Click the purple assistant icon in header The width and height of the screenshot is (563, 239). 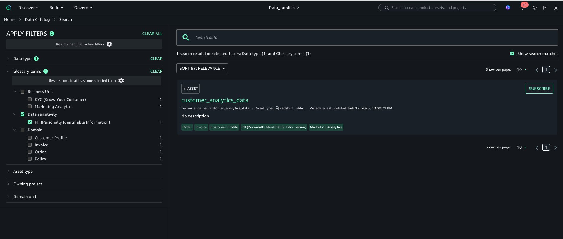pyautogui.click(x=508, y=8)
